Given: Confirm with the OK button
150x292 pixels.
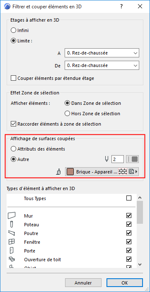Looking at the screenshot, I should click(x=125, y=283).
